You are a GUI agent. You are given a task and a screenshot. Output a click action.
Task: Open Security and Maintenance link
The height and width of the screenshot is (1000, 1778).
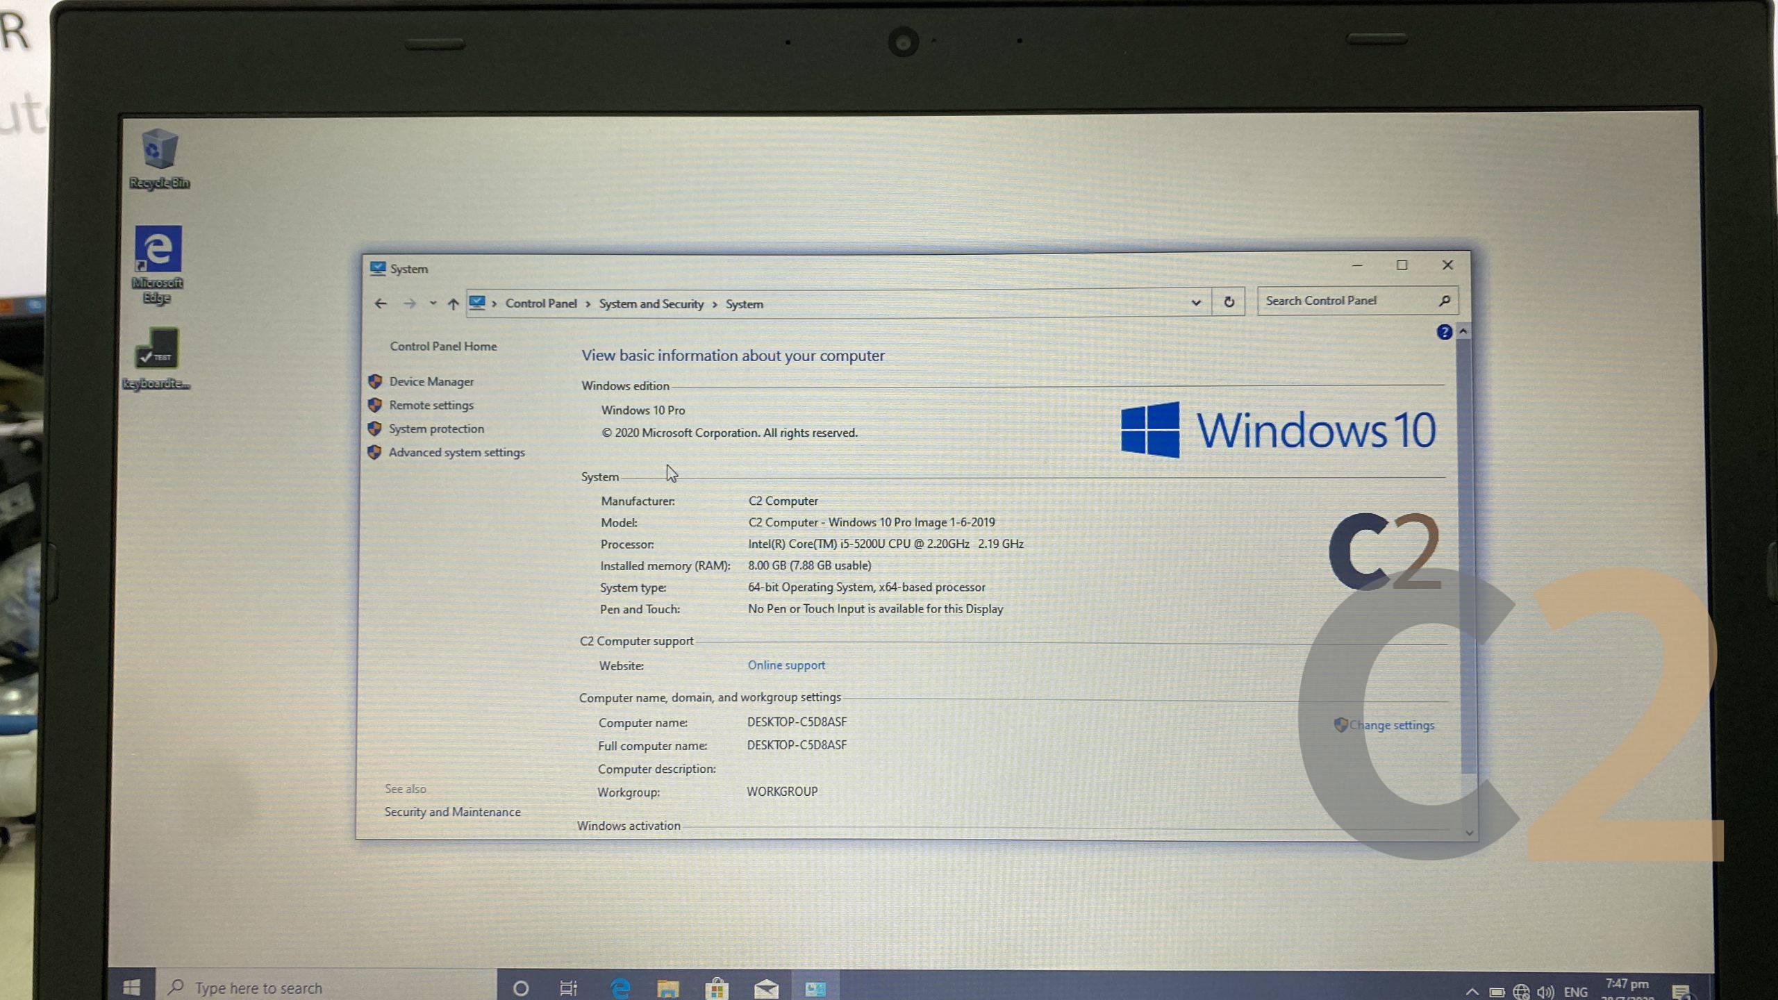click(x=452, y=812)
